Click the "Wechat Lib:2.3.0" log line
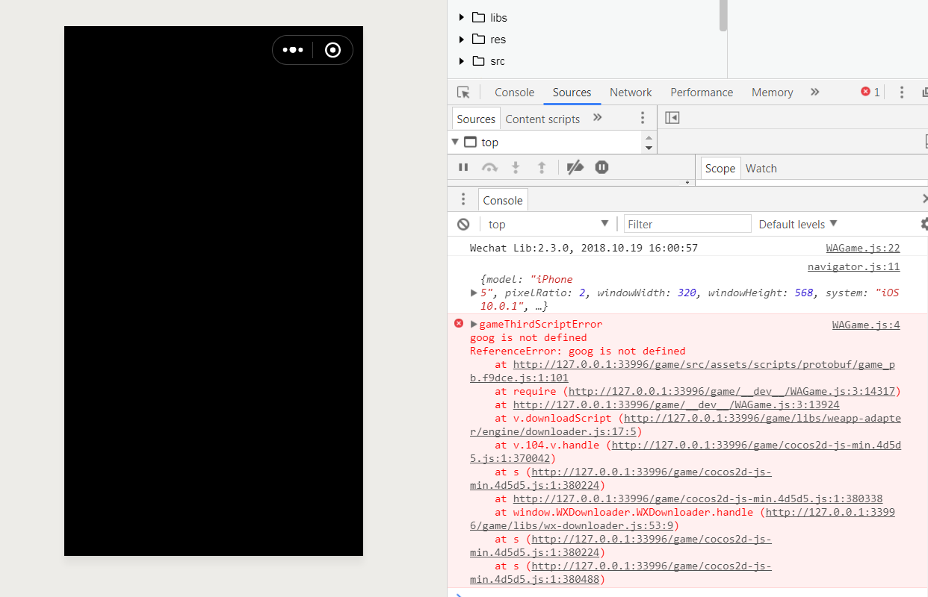 tap(584, 248)
